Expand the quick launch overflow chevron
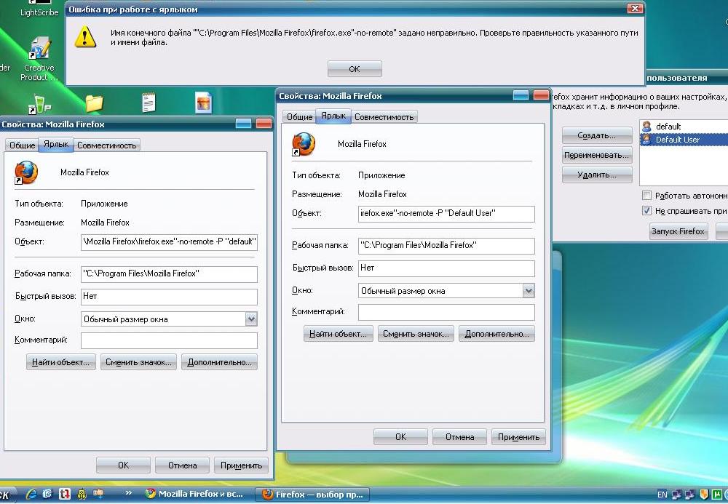Viewport: 728px width, 504px height. 129,493
